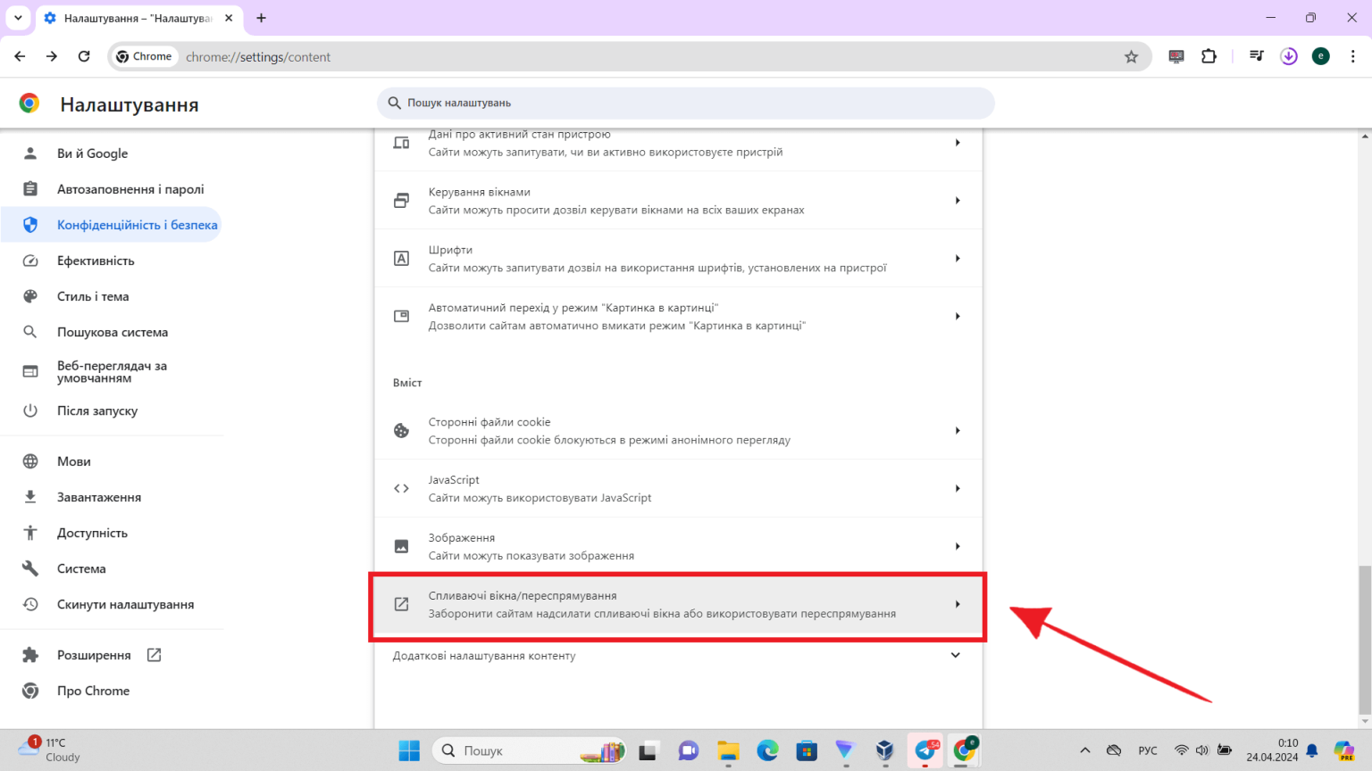Viewport: 1372px width, 771px height.
Task: Open JavaScript site settings
Action: pyautogui.click(x=679, y=488)
